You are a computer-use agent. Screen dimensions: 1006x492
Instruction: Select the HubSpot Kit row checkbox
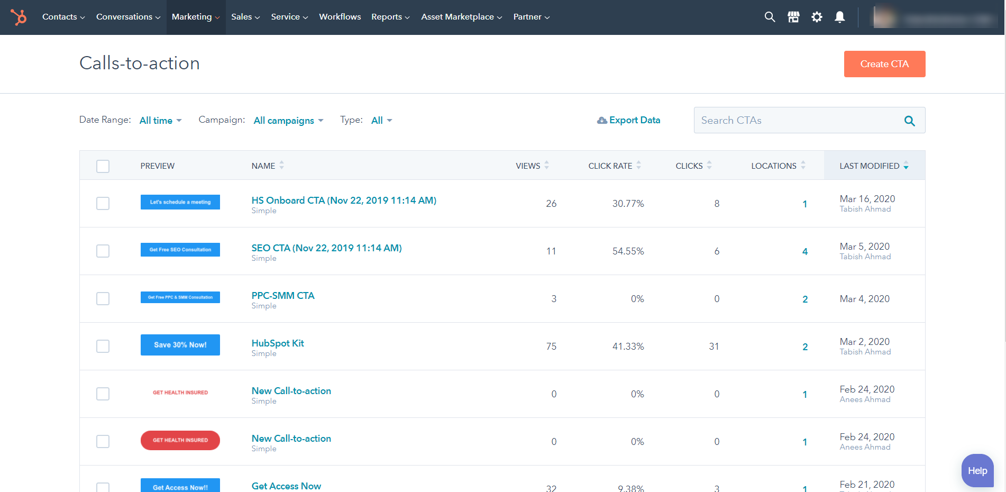click(103, 347)
